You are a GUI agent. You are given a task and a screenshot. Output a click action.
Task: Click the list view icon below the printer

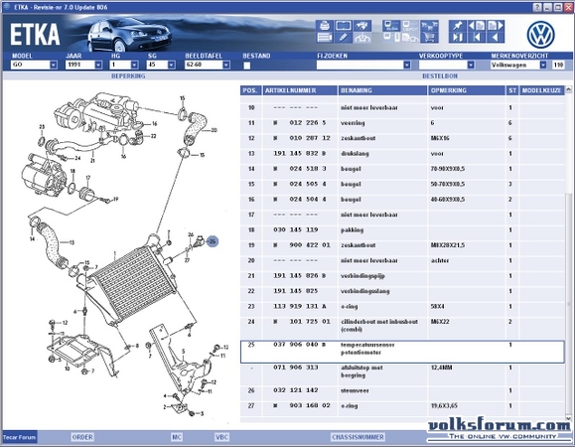[x=325, y=37]
